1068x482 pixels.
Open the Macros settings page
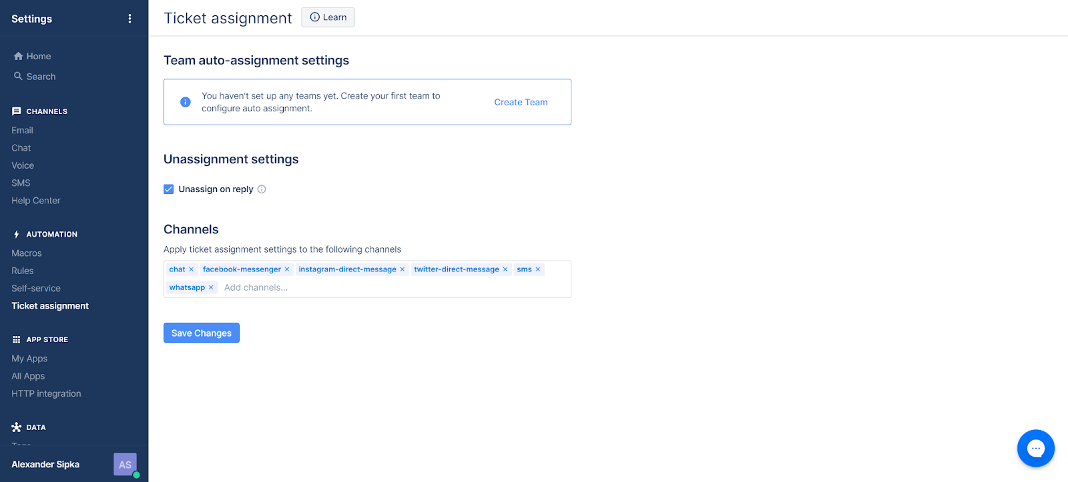[x=27, y=253]
